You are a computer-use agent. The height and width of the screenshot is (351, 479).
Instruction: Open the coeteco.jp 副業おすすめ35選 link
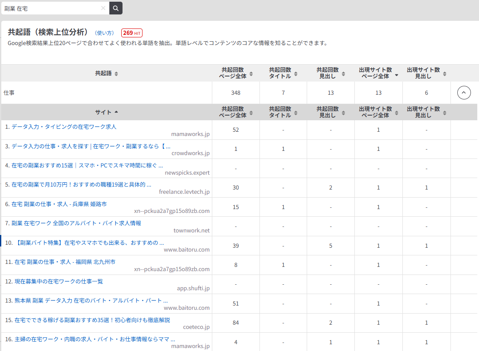pos(92,320)
